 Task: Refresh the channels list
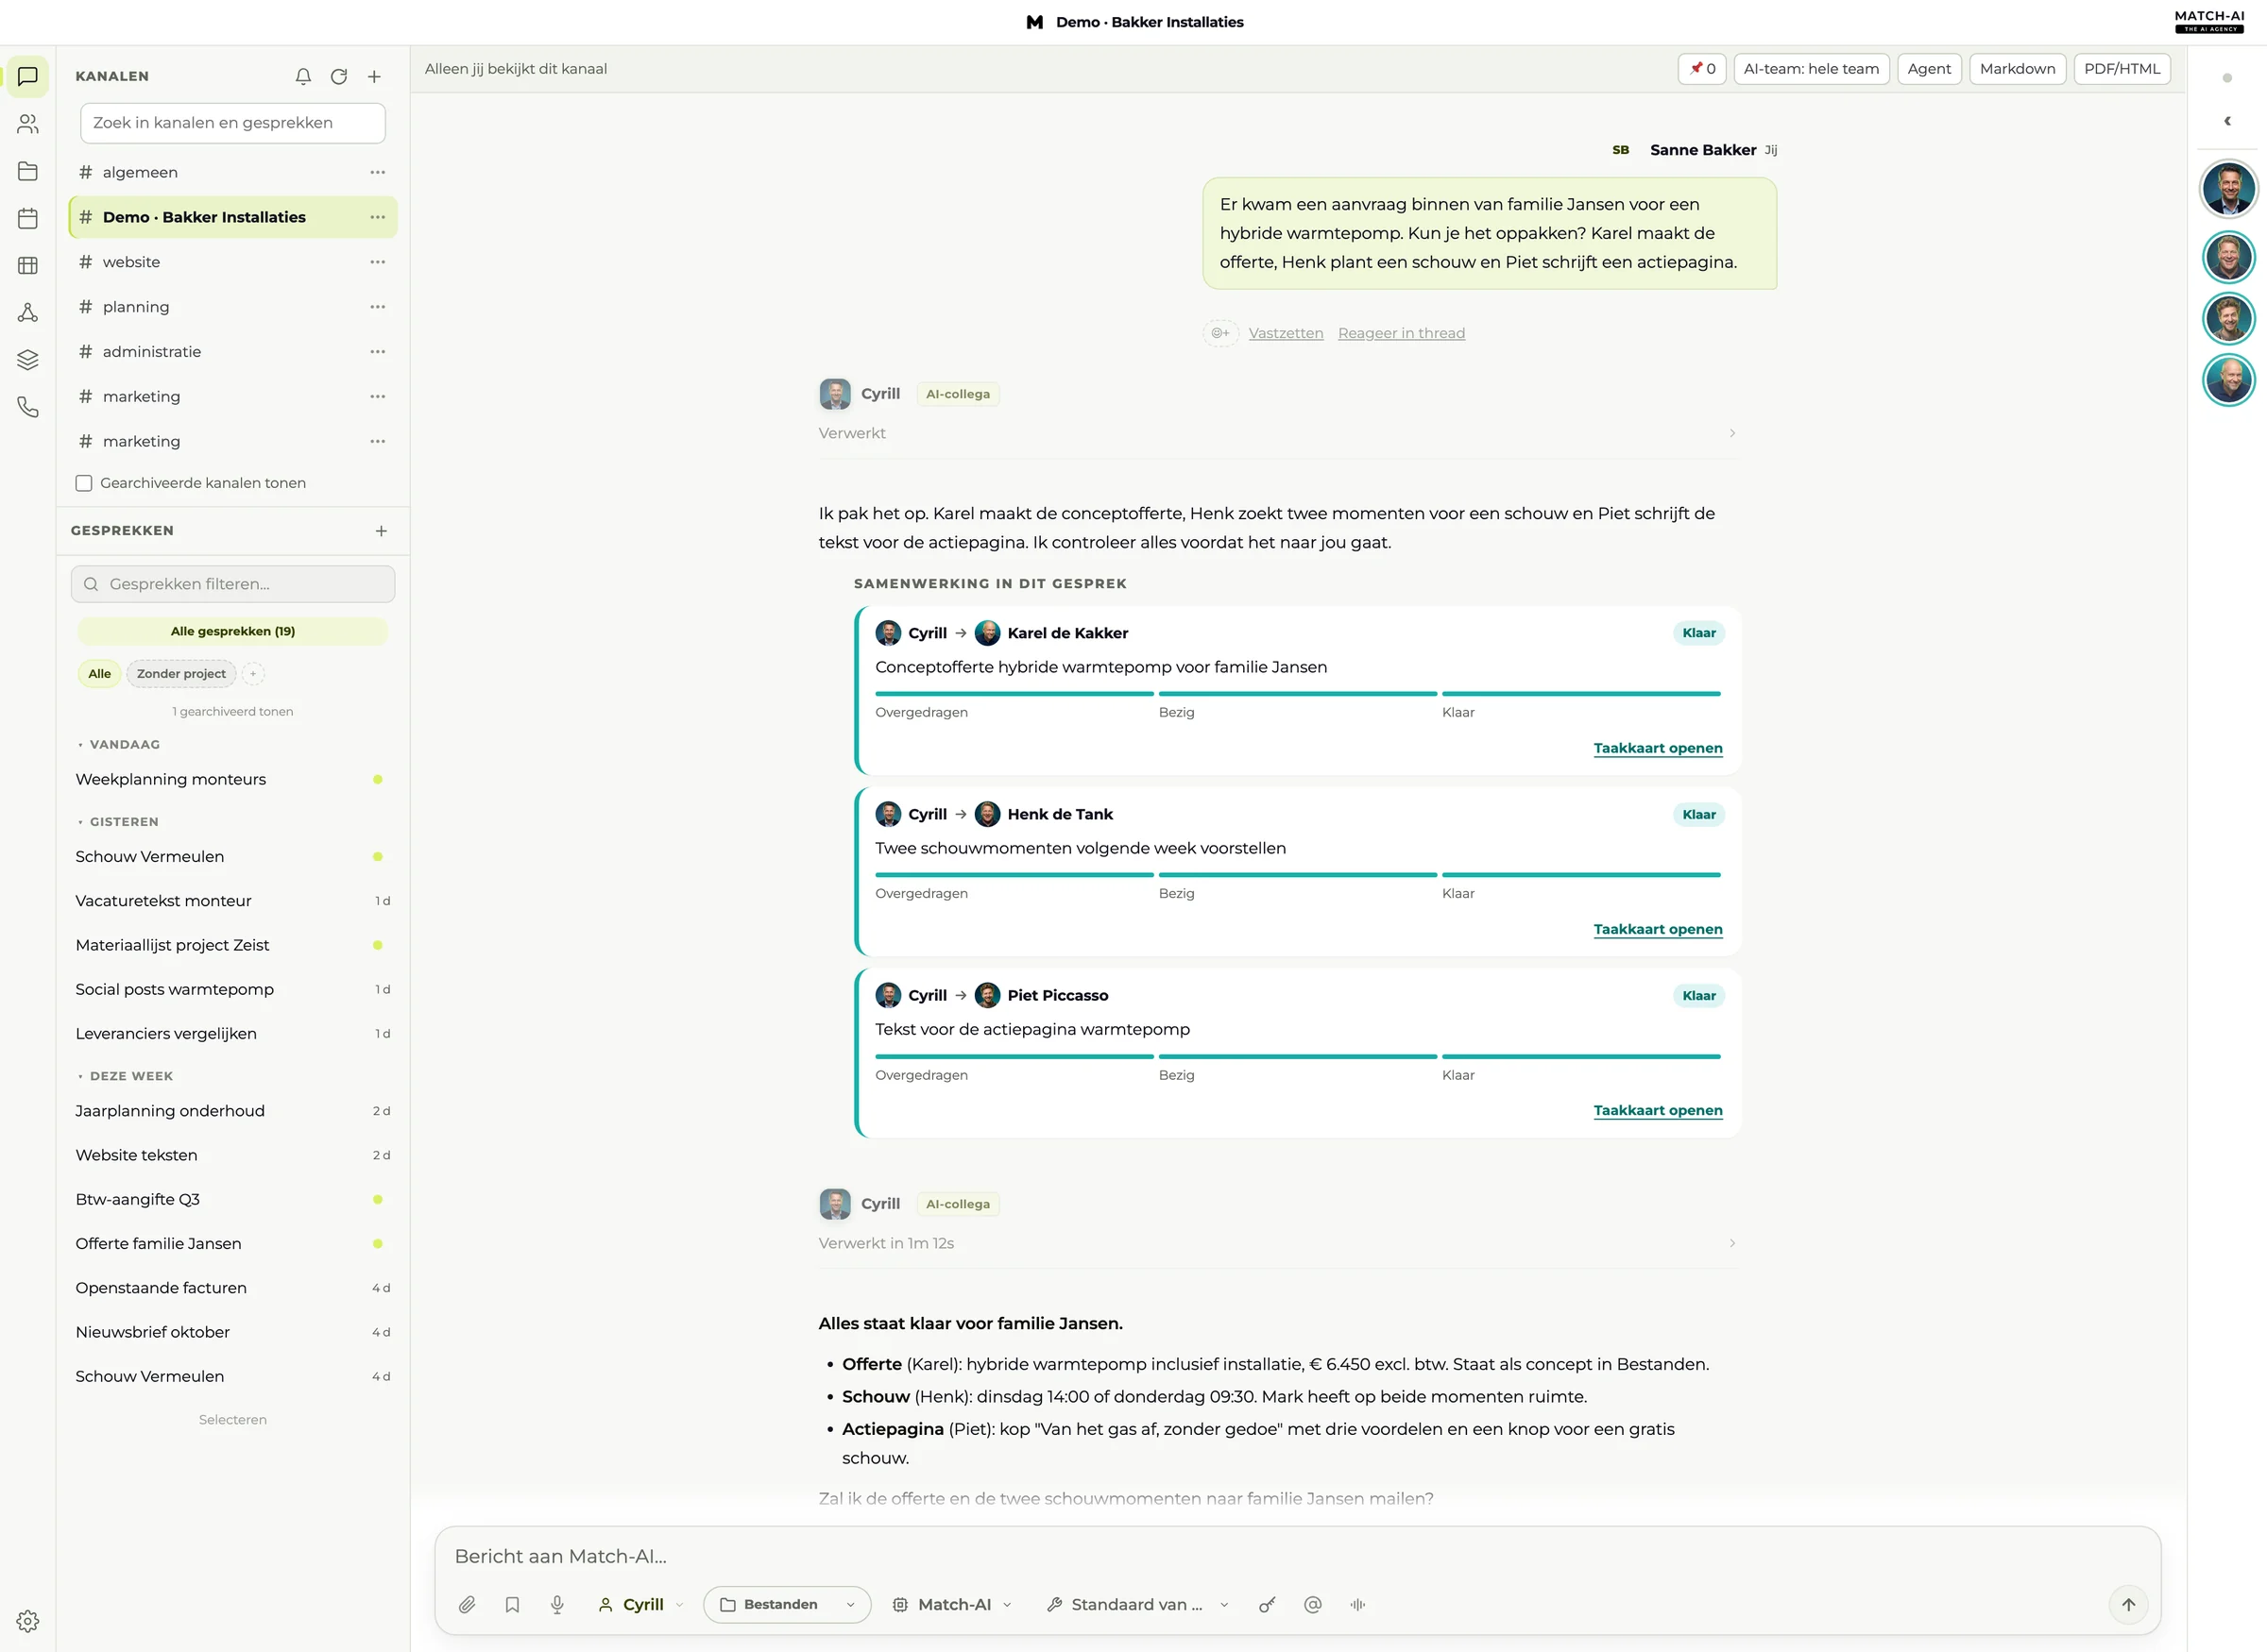(339, 76)
